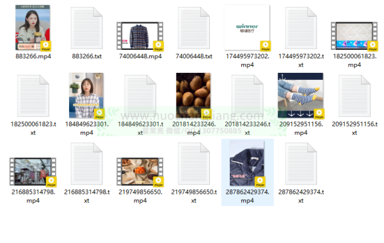Select striped socks video 209152951156.mp4

point(301,95)
